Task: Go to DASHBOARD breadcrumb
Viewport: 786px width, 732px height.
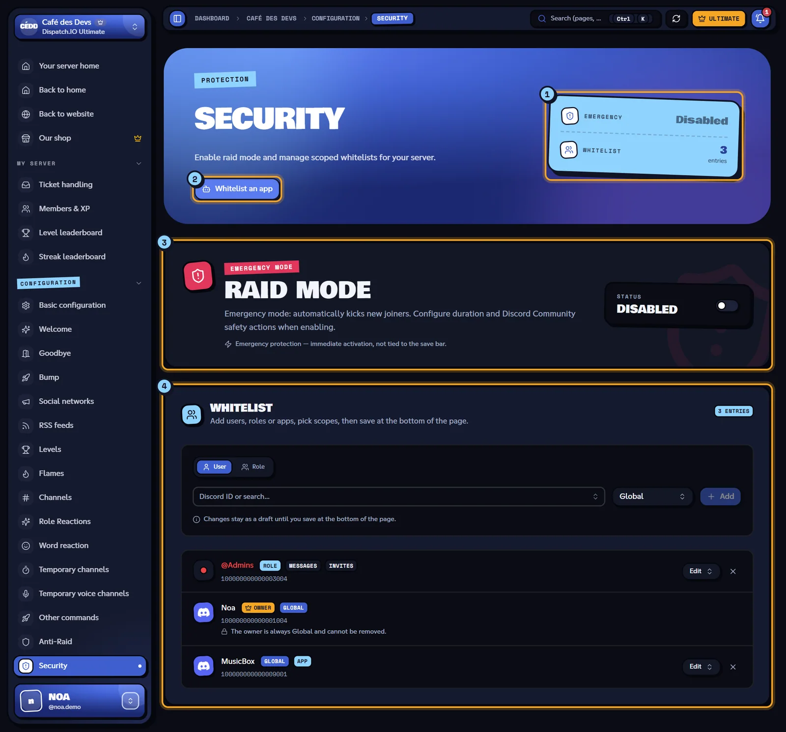Action: (x=212, y=19)
